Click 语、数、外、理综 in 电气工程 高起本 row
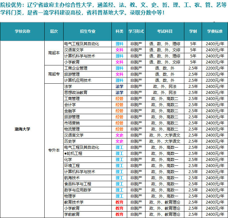The width and height of the screenshot is (228, 218). [165, 44]
